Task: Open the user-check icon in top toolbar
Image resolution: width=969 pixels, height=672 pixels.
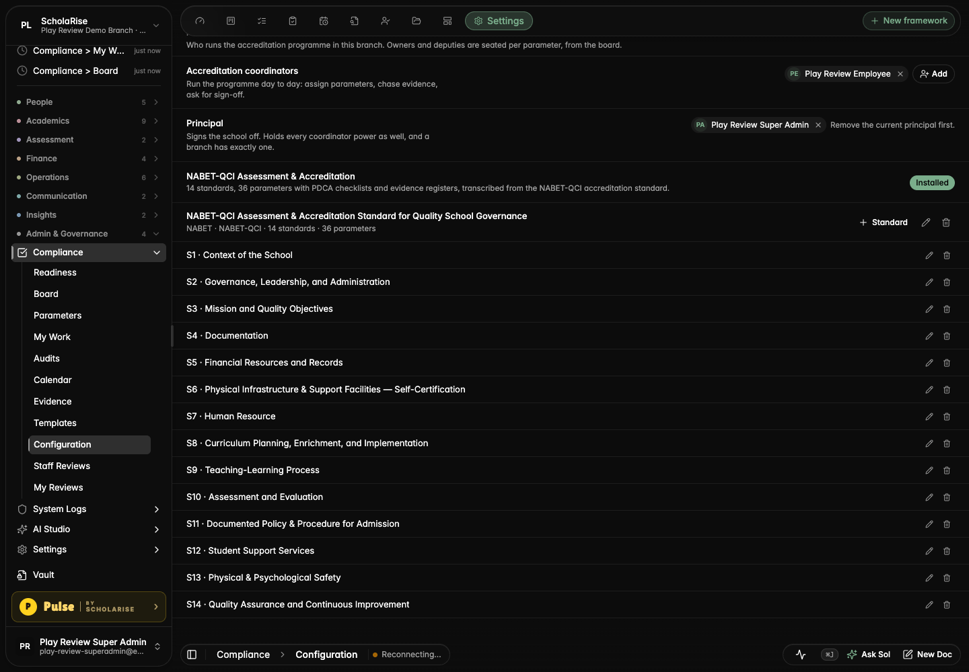Action: pyautogui.click(x=386, y=21)
